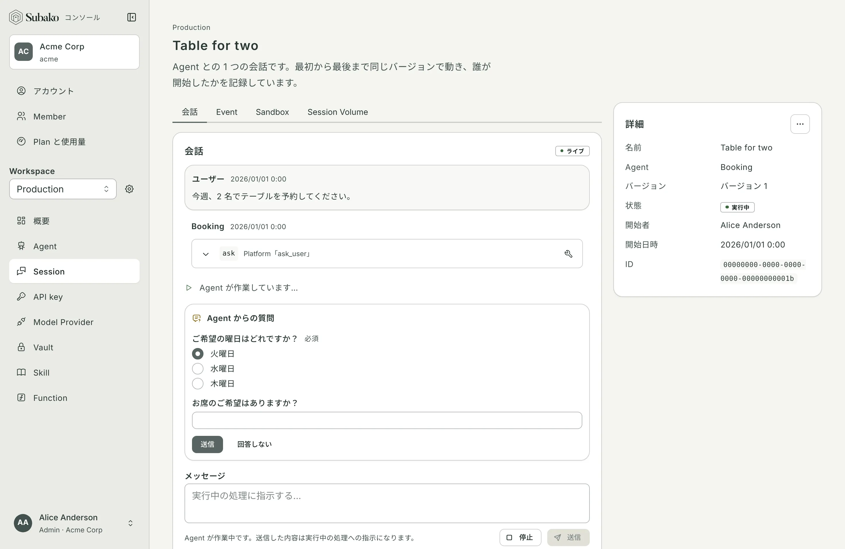The image size is (845, 549).
Task: Click 回答しない to skip answering
Action: (x=254, y=444)
